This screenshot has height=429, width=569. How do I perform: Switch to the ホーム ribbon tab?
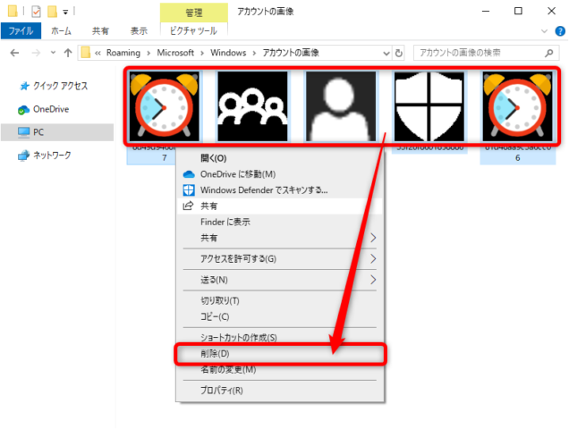(61, 30)
